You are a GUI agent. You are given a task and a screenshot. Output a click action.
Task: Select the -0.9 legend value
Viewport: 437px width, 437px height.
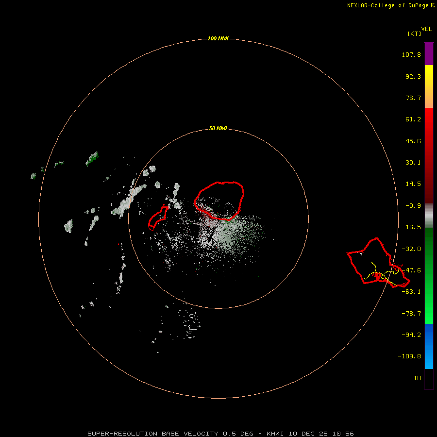(x=413, y=206)
